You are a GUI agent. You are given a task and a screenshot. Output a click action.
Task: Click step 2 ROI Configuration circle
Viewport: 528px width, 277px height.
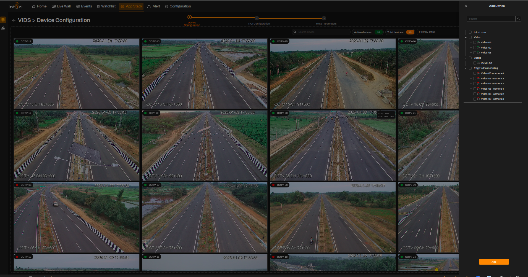257,18
